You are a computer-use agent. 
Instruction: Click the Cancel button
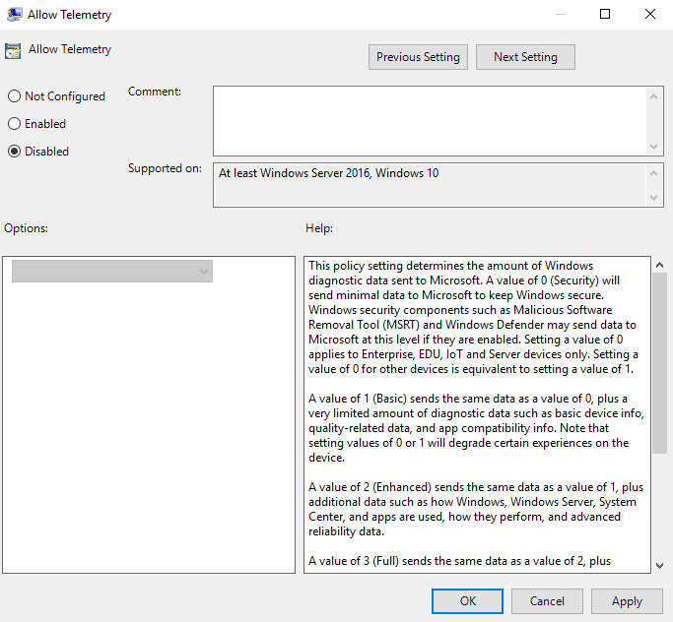(x=547, y=601)
